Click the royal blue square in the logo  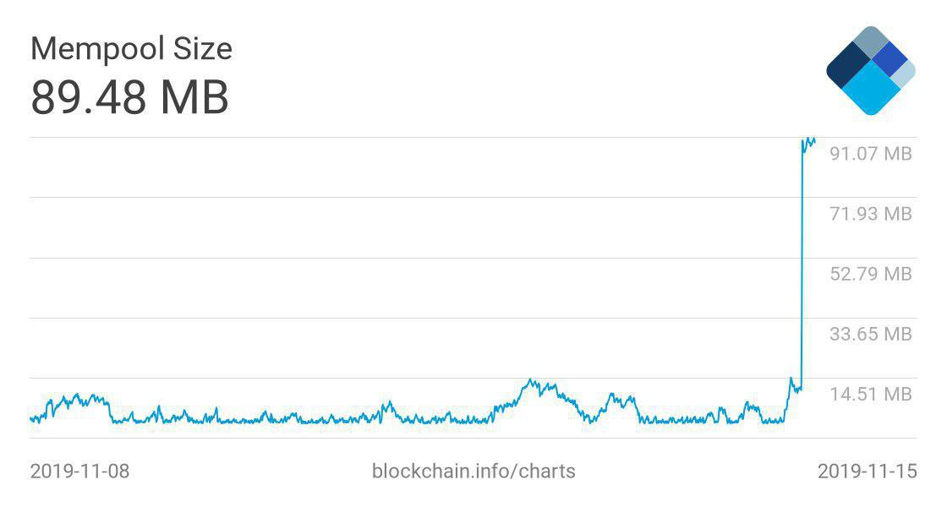pyautogui.click(x=889, y=58)
